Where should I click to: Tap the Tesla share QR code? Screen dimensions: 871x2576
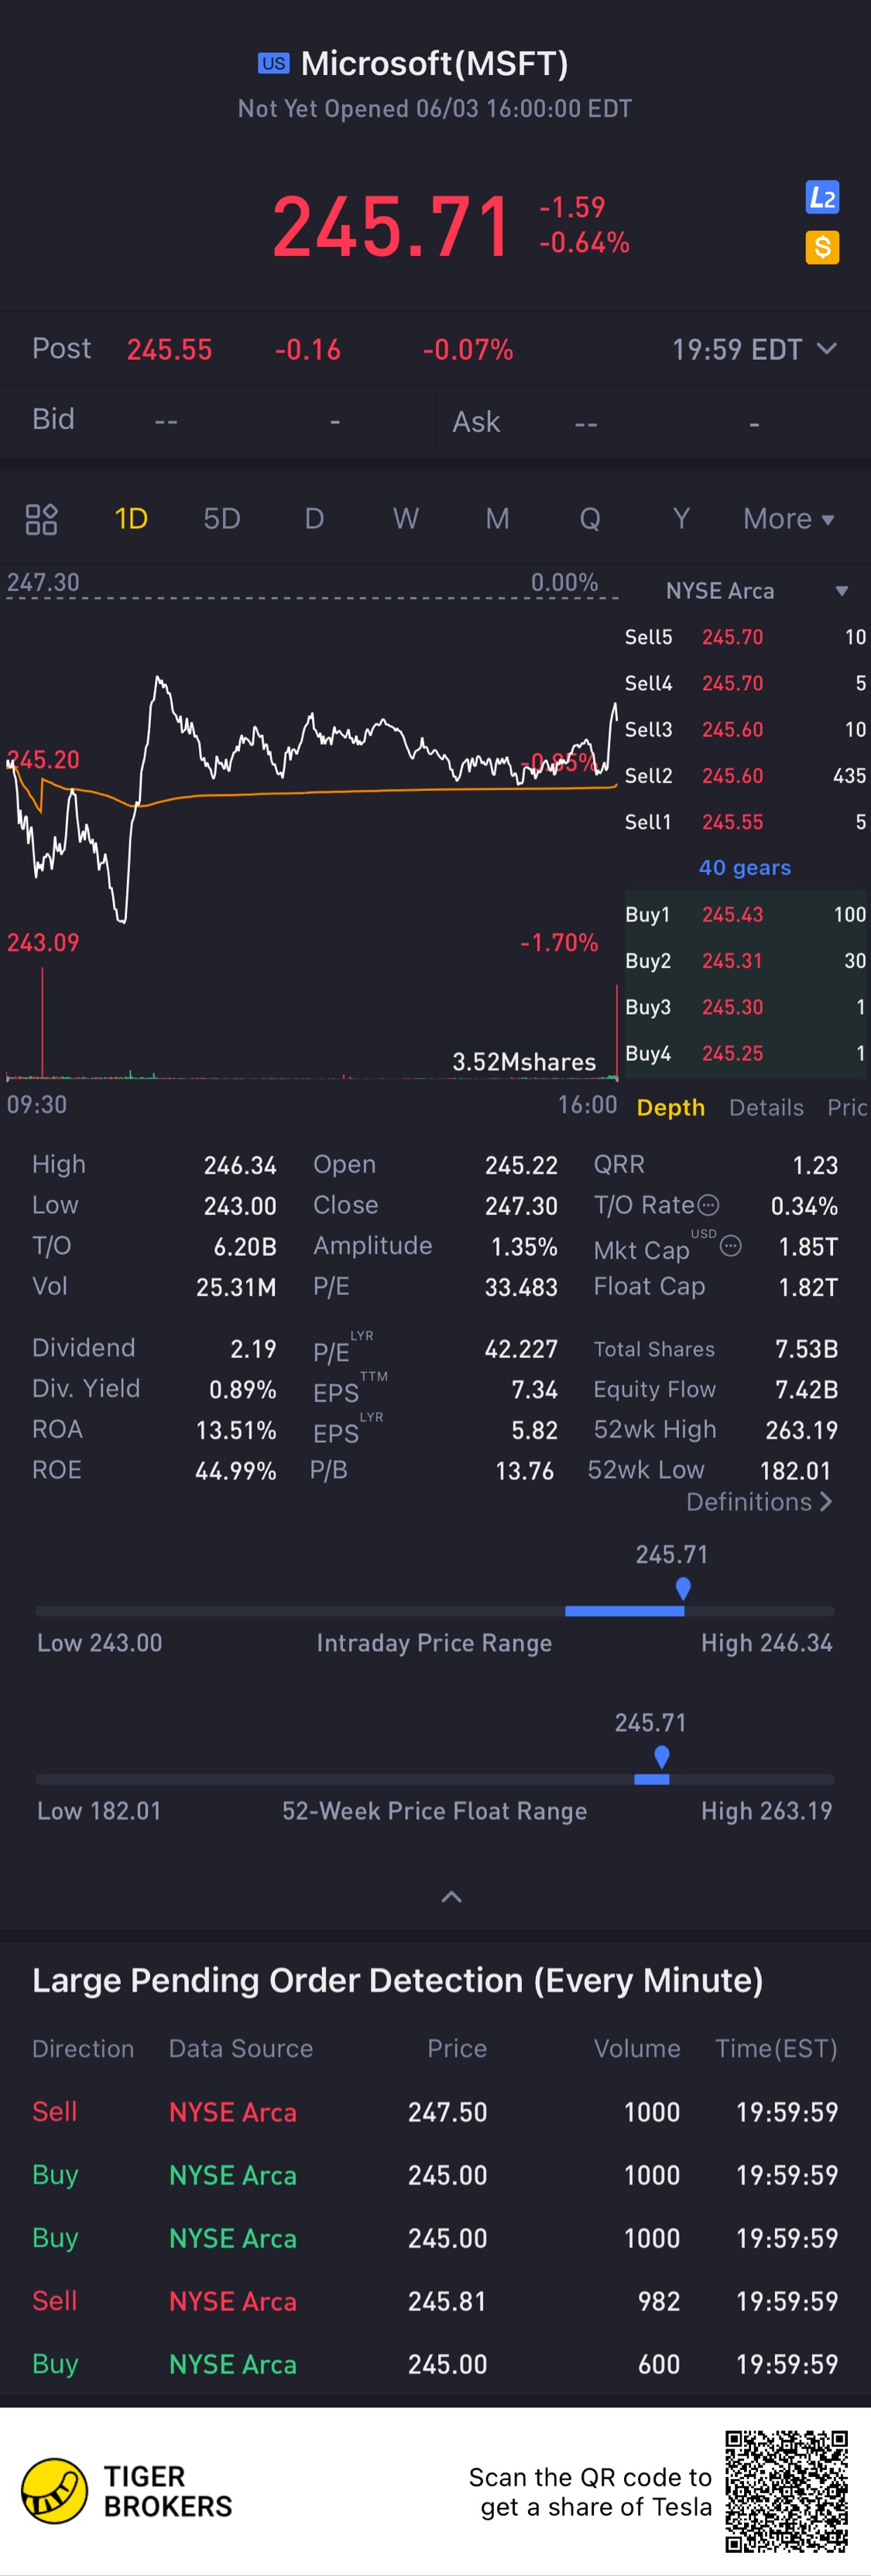point(786,2491)
